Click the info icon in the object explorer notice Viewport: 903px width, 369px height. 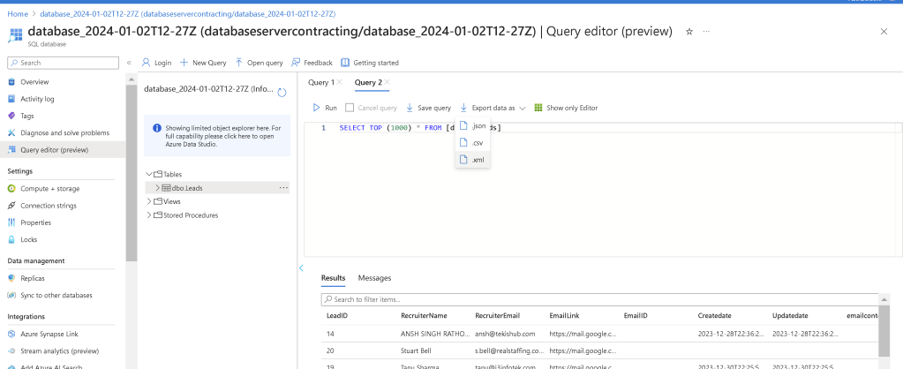click(157, 128)
